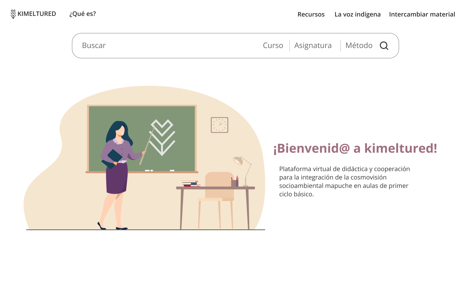Image resolution: width=471 pixels, height=306 pixels.
Task: Click the chevron symbol on the chalkboard
Action: tap(162, 137)
